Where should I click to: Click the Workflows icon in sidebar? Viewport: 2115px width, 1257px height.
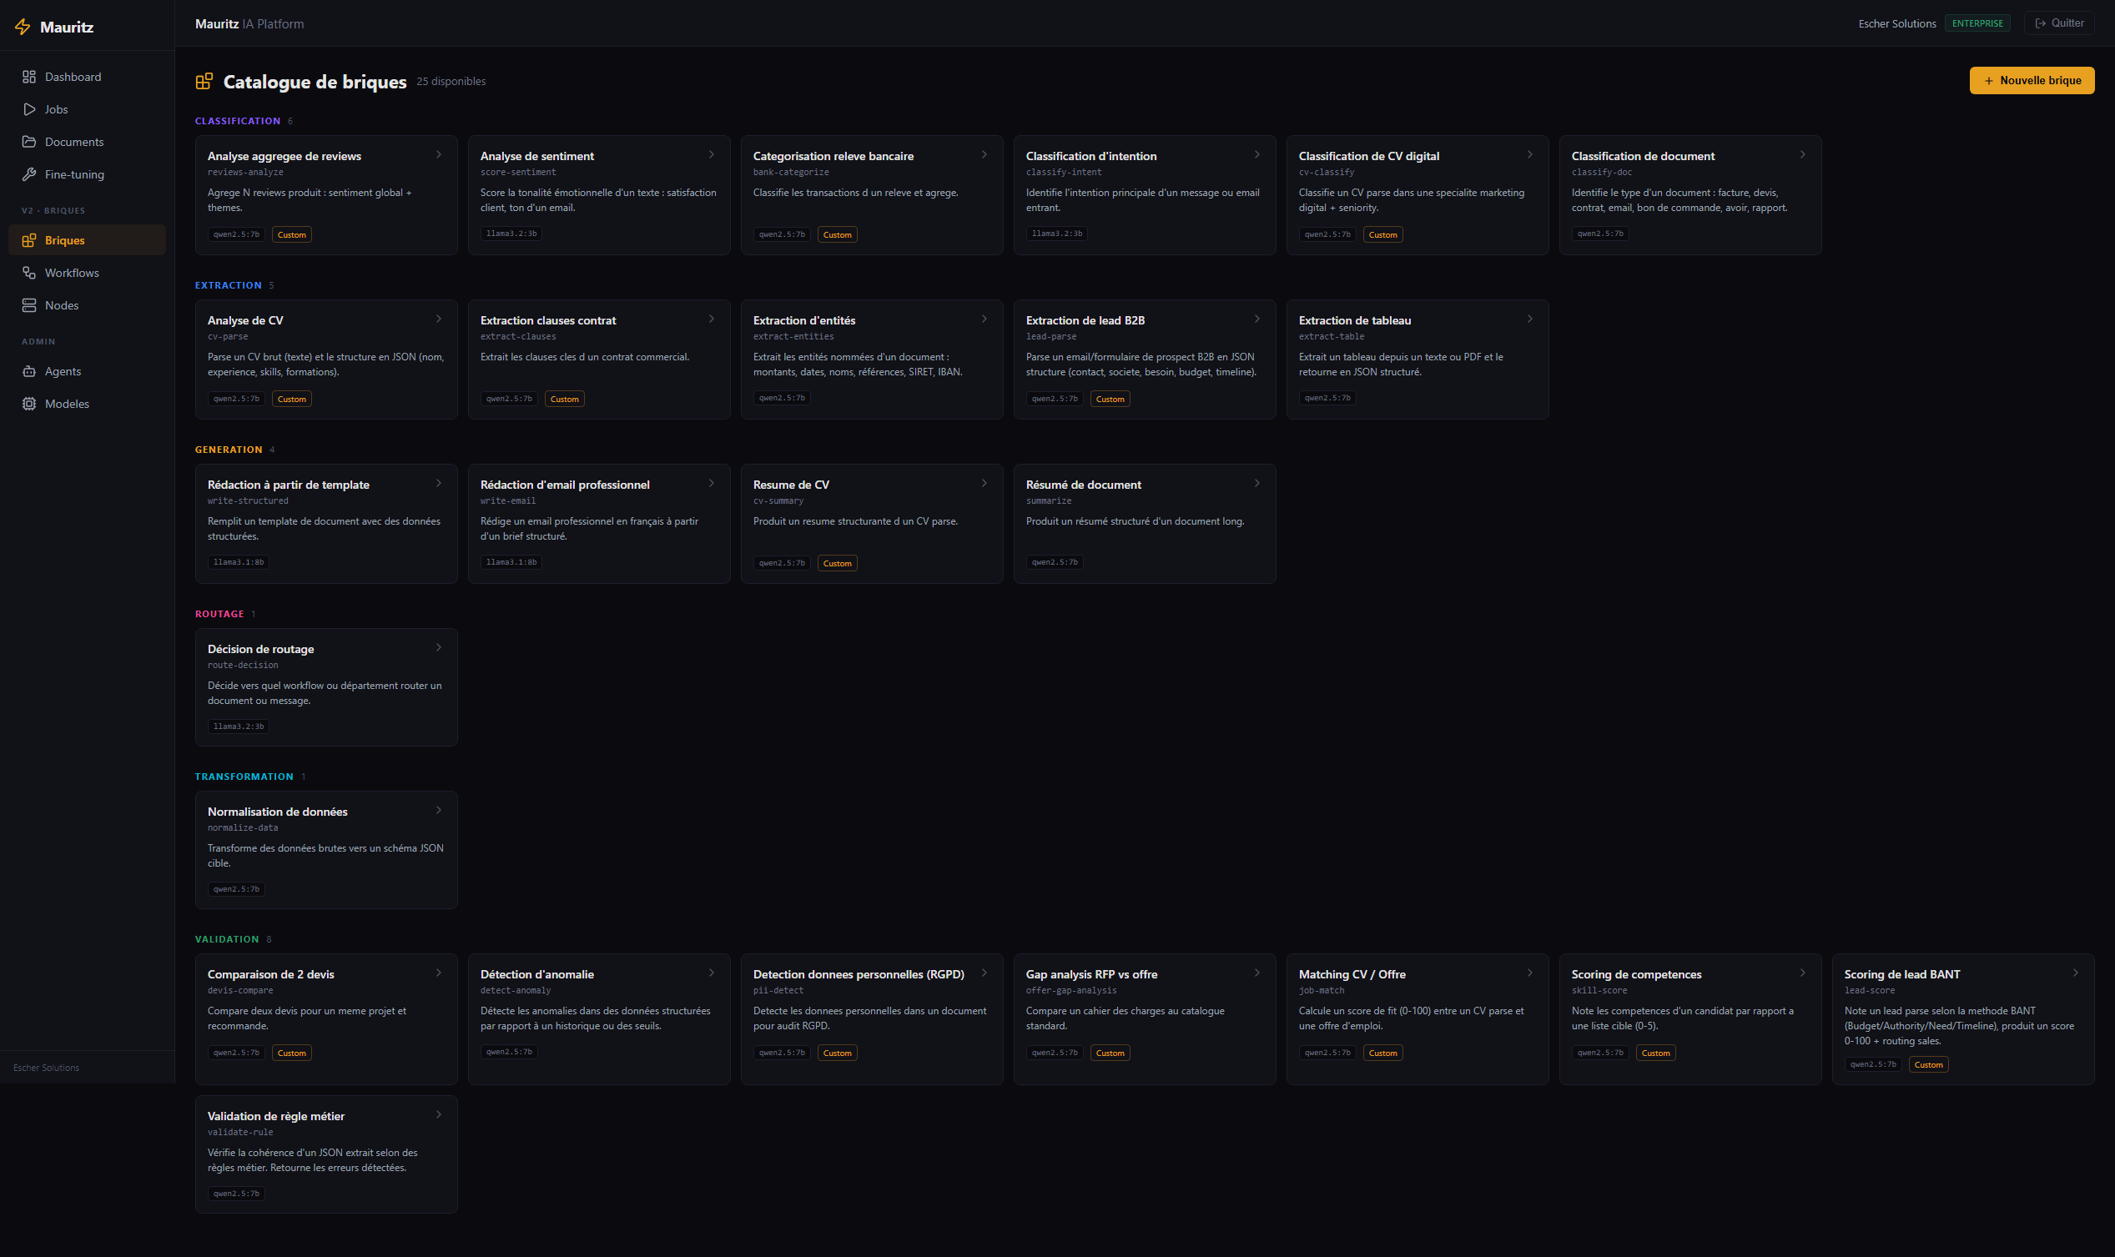point(29,273)
